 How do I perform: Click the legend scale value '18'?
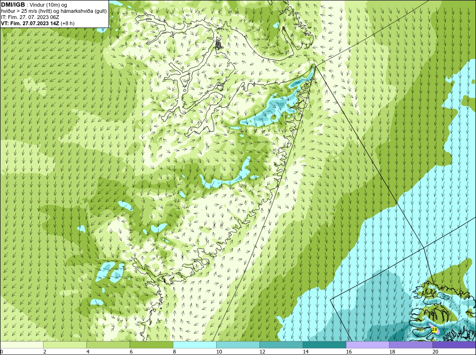[392, 352]
